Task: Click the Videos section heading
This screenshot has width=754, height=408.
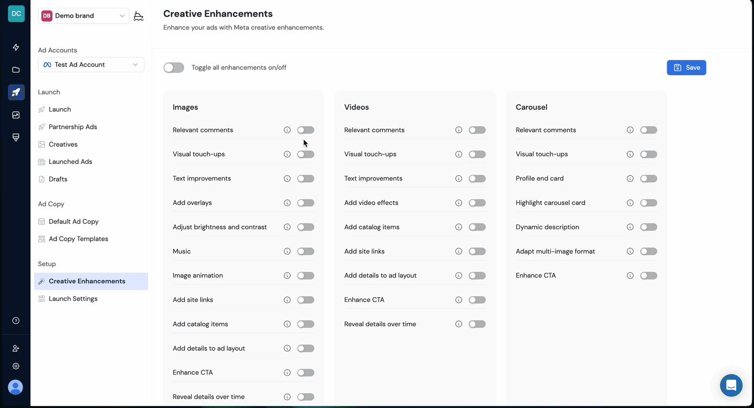Action: [x=357, y=107]
